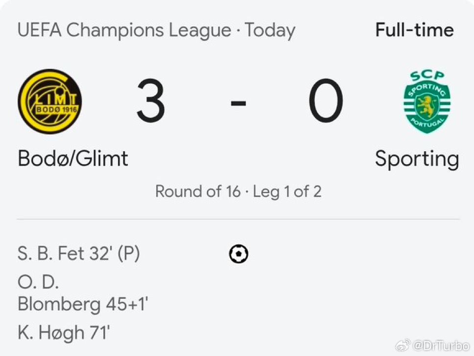Select scorer O. D. Blomberg 45+1'
The height and width of the screenshot is (356, 474).
pos(82,295)
